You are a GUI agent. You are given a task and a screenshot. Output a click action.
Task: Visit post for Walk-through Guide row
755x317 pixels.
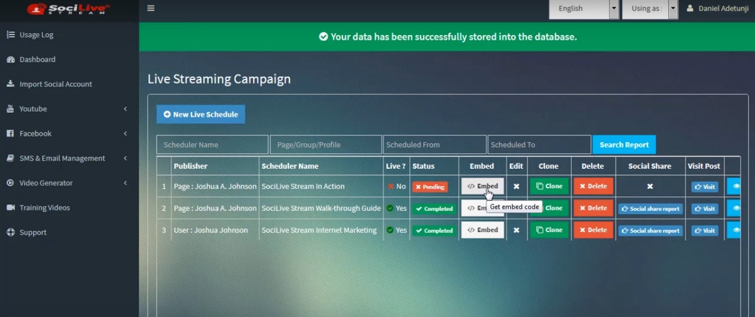(x=704, y=209)
